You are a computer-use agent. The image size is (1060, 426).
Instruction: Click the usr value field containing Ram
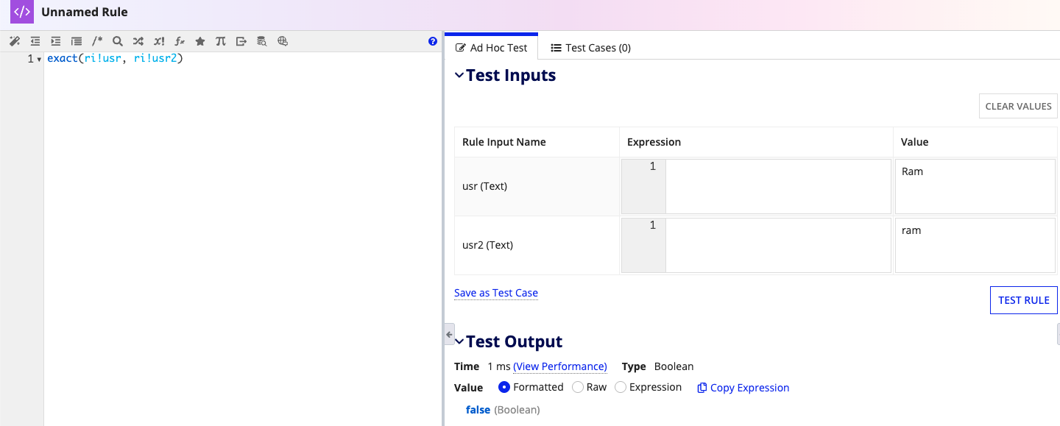click(x=975, y=186)
